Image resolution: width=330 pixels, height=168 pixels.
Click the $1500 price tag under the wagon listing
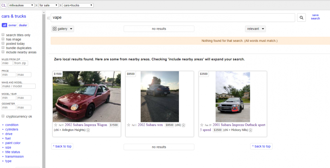tap(114, 125)
